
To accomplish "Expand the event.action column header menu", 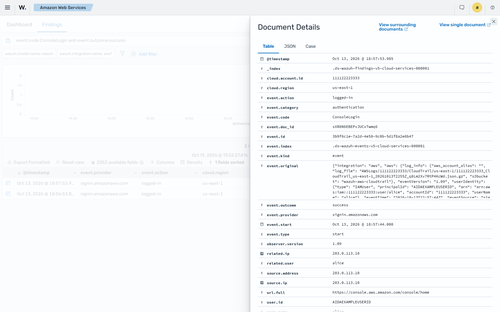I will [197, 173].
